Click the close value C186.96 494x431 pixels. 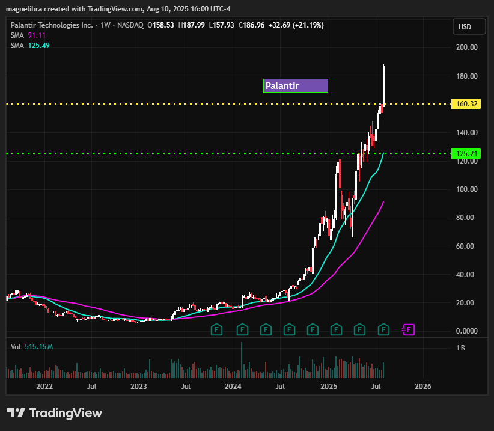coord(251,25)
